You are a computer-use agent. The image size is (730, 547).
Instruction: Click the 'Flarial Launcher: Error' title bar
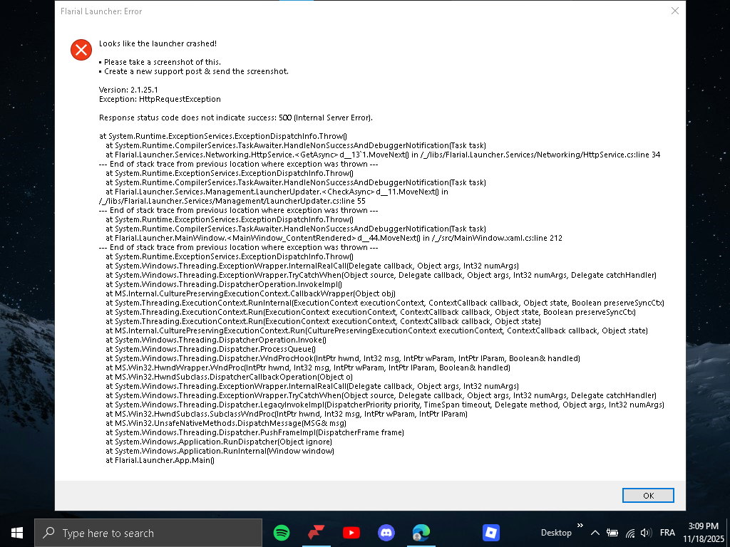click(x=101, y=11)
